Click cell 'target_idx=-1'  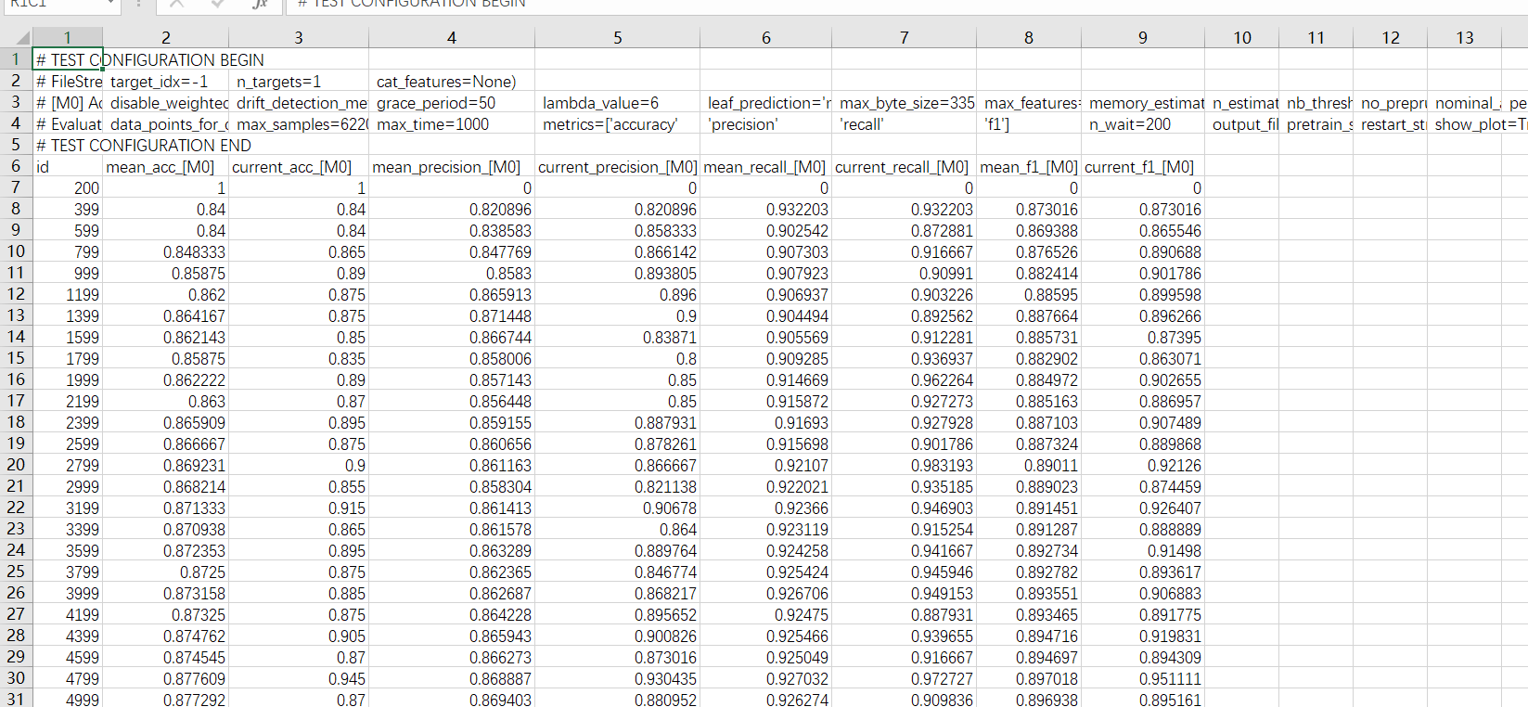click(165, 81)
